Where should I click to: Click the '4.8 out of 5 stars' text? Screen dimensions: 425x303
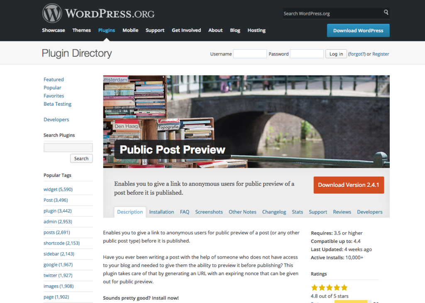[330, 296]
